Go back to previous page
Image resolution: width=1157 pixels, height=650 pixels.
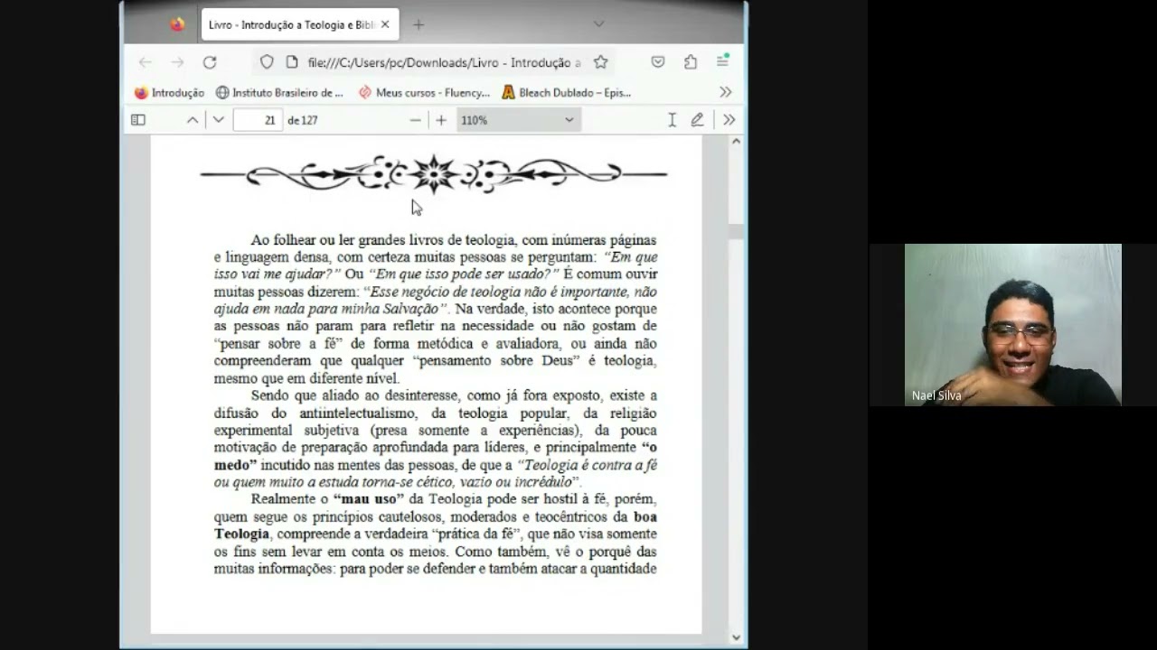[146, 62]
